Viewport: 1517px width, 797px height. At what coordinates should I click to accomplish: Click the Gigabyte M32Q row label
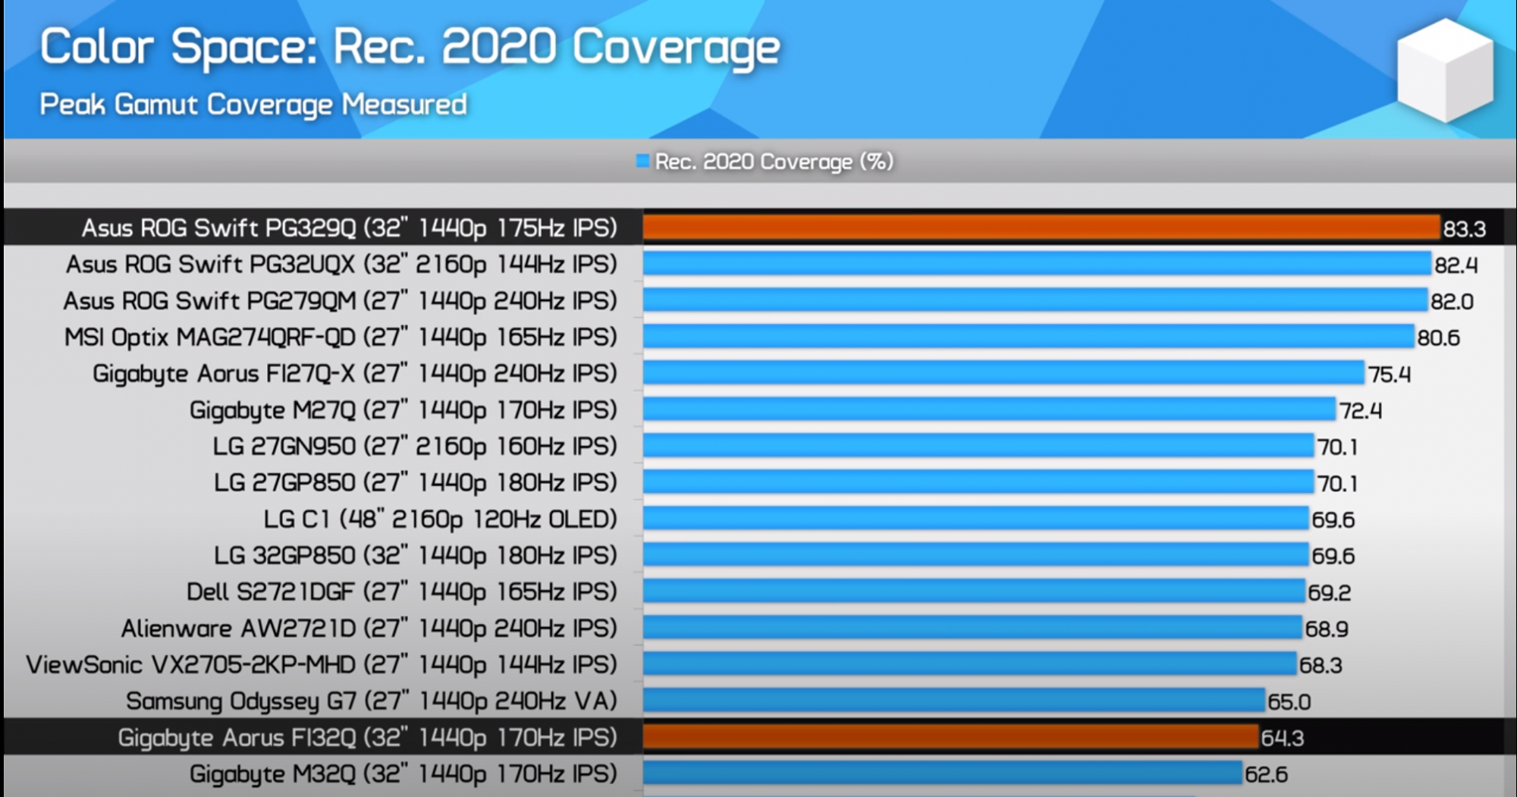[404, 774]
